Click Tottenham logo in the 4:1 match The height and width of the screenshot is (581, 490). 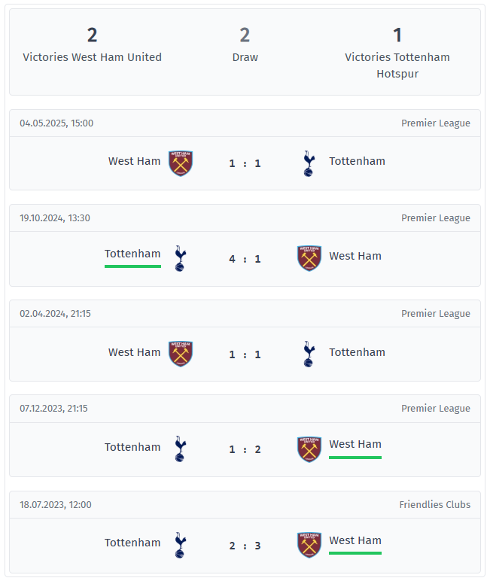pyautogui.click(x=181, y=258)
